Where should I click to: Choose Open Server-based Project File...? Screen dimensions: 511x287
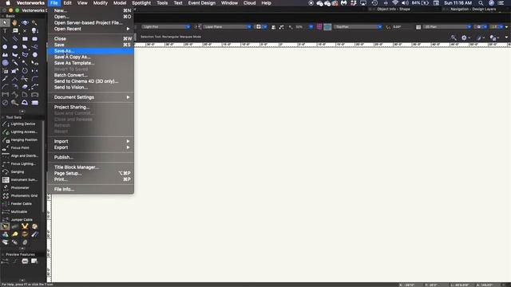point(90,23)
